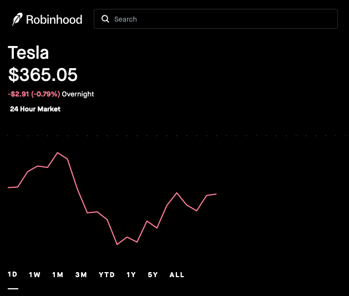Click the Overnight label

[78, 94]
